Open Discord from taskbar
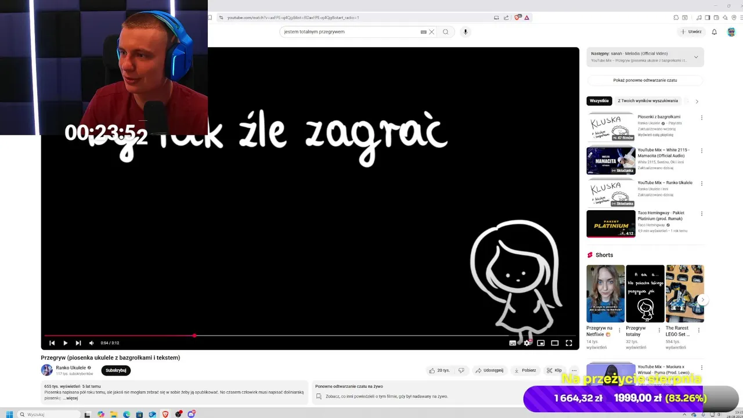Image resolution: width=743 pixels, height=418 pixels. click(191, 414)
